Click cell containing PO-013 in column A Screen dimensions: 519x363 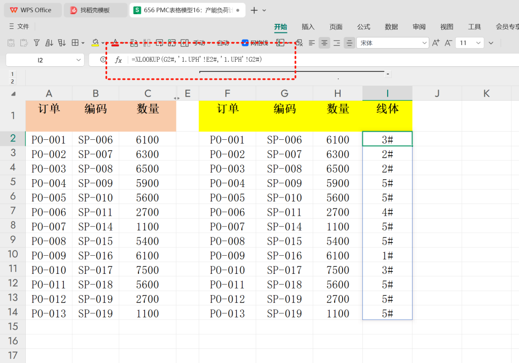tap(49, 313)
